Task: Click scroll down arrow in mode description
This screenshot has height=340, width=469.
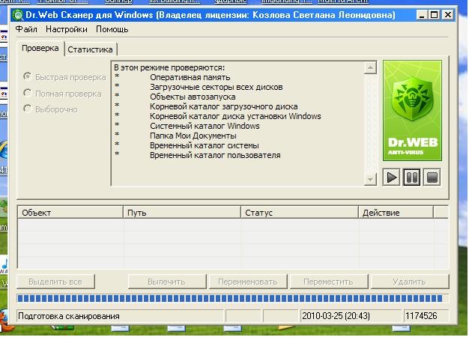Action: pyautogui.click(x=370, y=180)
